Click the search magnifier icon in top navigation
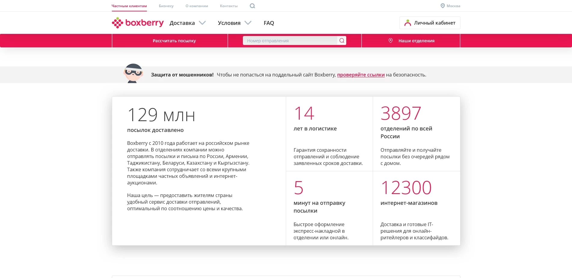Viewport: 572px width, 278px height. click(252, 6)
